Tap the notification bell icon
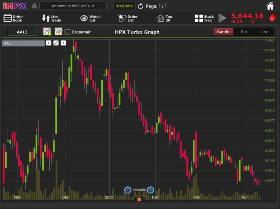The height and width of the screenshot is (209, 280). [34, 6]
